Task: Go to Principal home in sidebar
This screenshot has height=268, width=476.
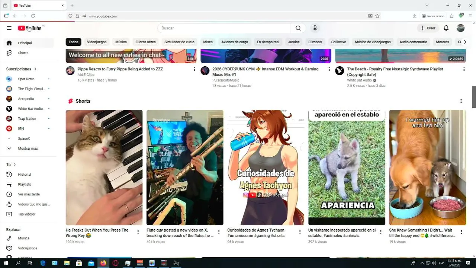Action: (29, 43)
